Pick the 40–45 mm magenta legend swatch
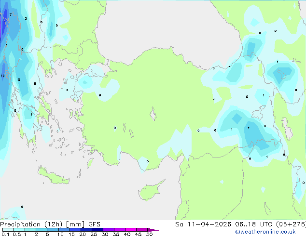306x236 pixels. [131, 230]
